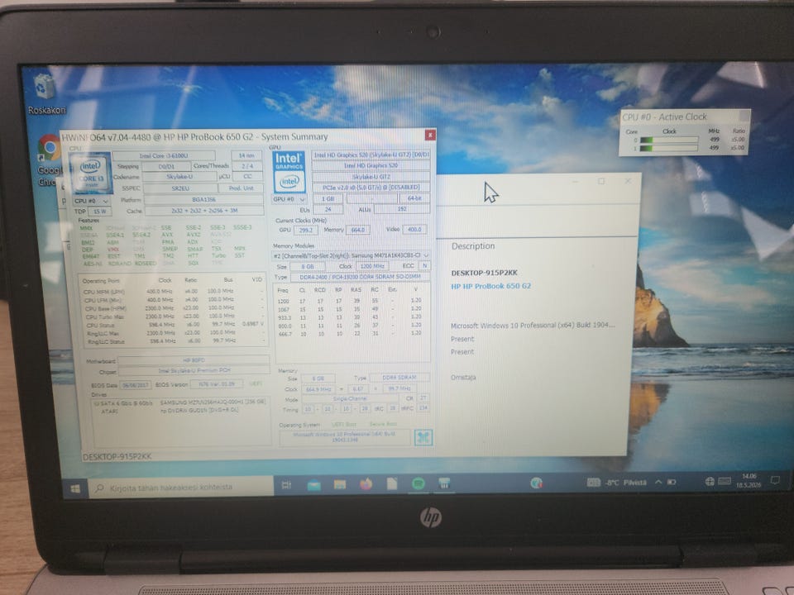Click the 8 GB module Size field
This screenshot has height=595, width=794.
tap(308, 266)
